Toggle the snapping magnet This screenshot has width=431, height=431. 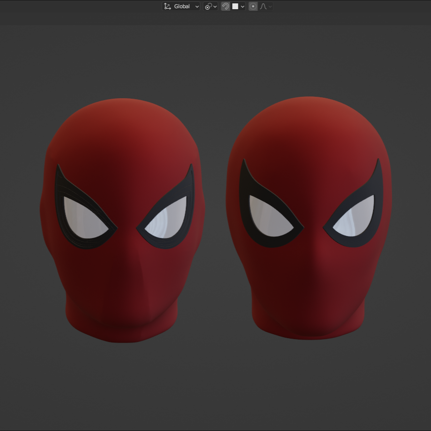226,6
